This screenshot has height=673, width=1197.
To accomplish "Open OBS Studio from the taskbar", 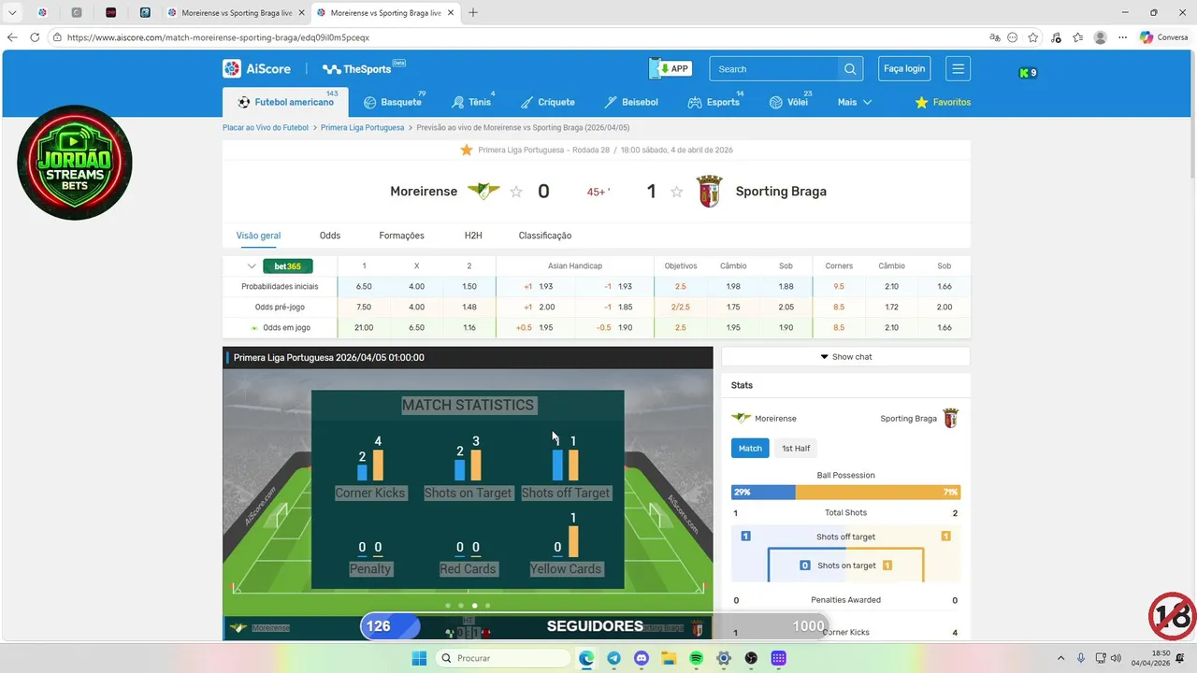I will 751,658.
